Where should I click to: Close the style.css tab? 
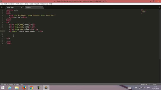41,7
